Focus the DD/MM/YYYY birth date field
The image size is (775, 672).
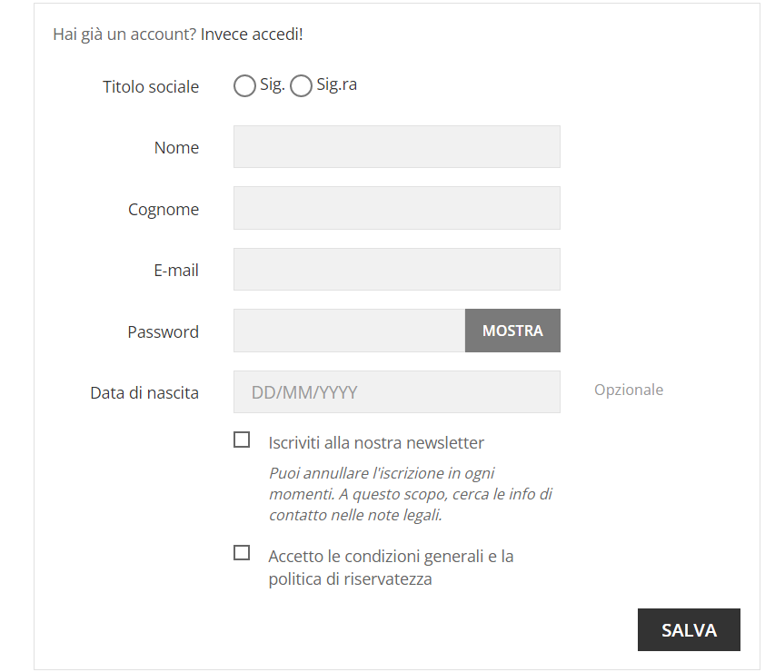point(396,392)
